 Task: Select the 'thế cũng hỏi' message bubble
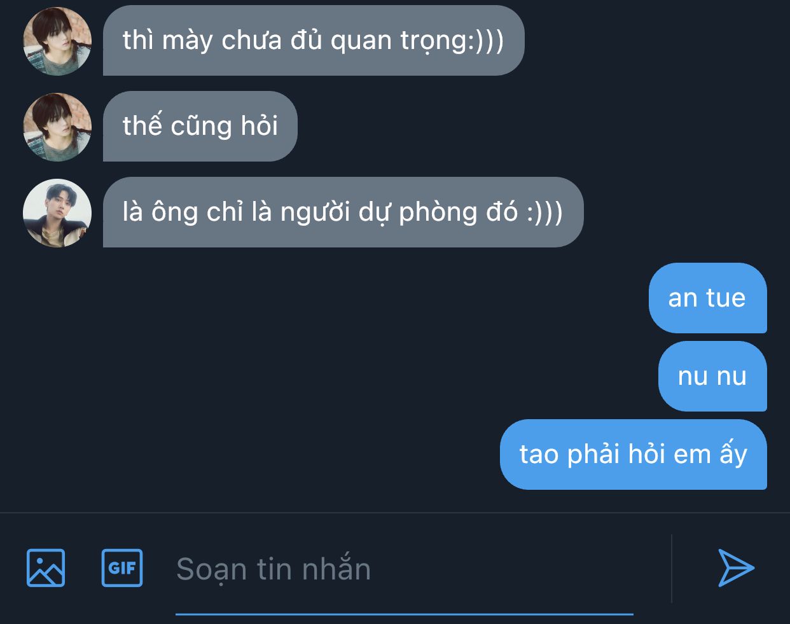200,126
